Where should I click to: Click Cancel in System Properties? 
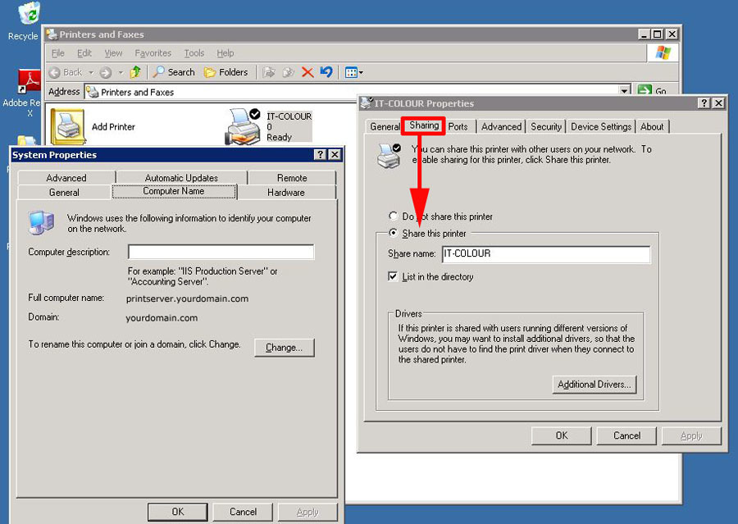[243, 512]
